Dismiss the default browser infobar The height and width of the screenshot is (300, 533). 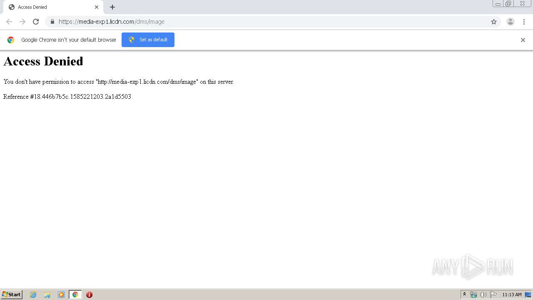[523, 40]
